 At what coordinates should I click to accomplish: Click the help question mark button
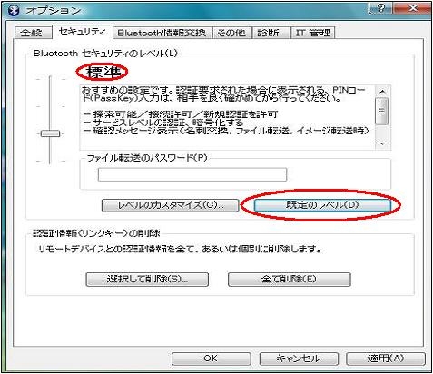pos(380,8)
